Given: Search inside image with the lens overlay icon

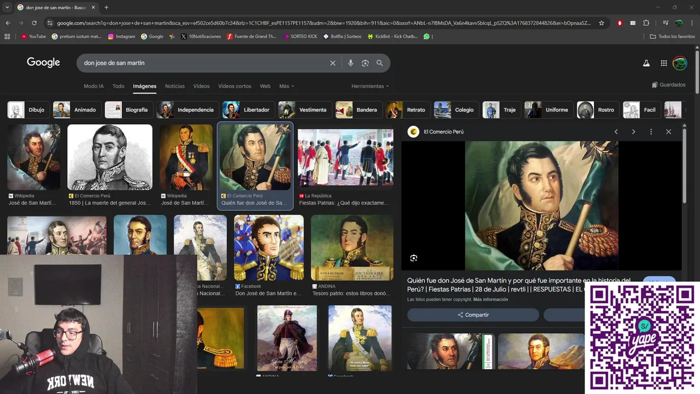Looking at the screenshot, I should [413, 258].
